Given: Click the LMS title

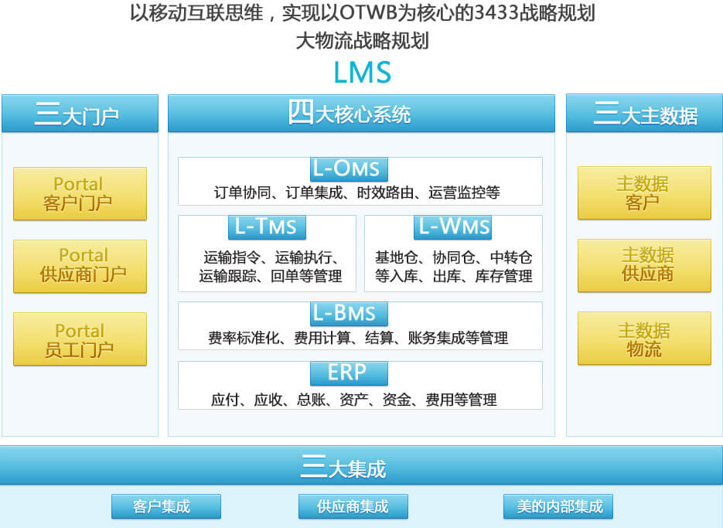Looking at the screenshot, I should pyautogui.click(x=361, y=73).
